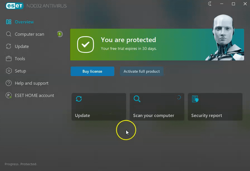
Task: Click the Overview dashboard icon
Action: click(x=9, y=22)
